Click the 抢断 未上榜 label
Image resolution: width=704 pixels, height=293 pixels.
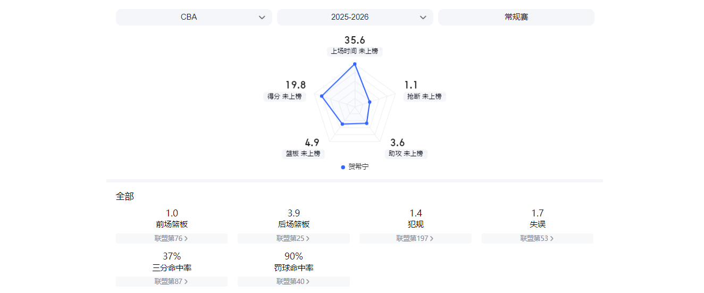[424, 96]
